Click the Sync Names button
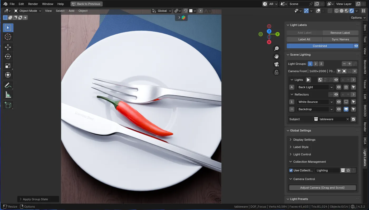The image size is (369, 210). click(340, 39)
